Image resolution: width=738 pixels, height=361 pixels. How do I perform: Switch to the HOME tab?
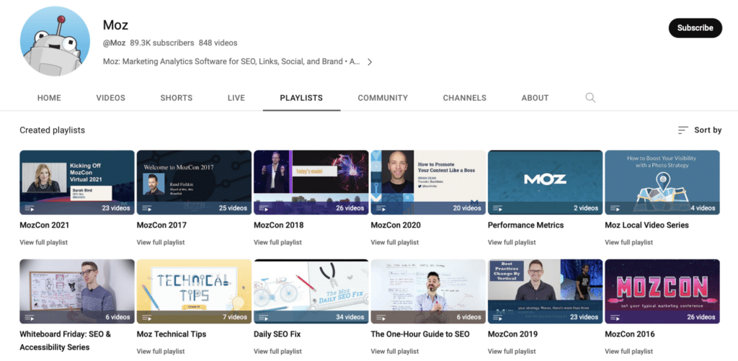tap(50, 98)
